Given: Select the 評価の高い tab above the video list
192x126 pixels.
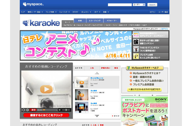Looking at the screenshot, I should [x=105, y=68].
